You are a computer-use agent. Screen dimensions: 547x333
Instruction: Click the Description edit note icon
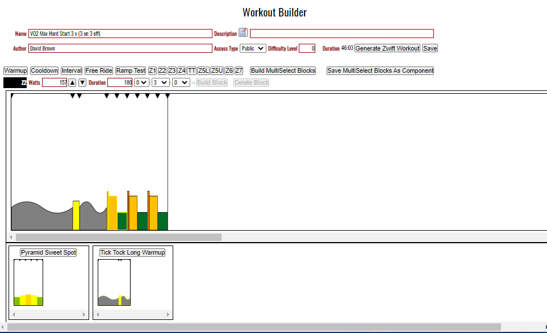(243, 33)
